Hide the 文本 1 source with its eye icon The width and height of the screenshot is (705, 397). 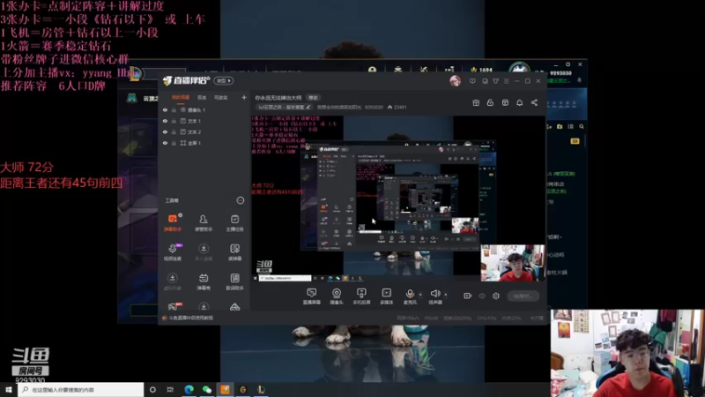[x=165, y=121]
